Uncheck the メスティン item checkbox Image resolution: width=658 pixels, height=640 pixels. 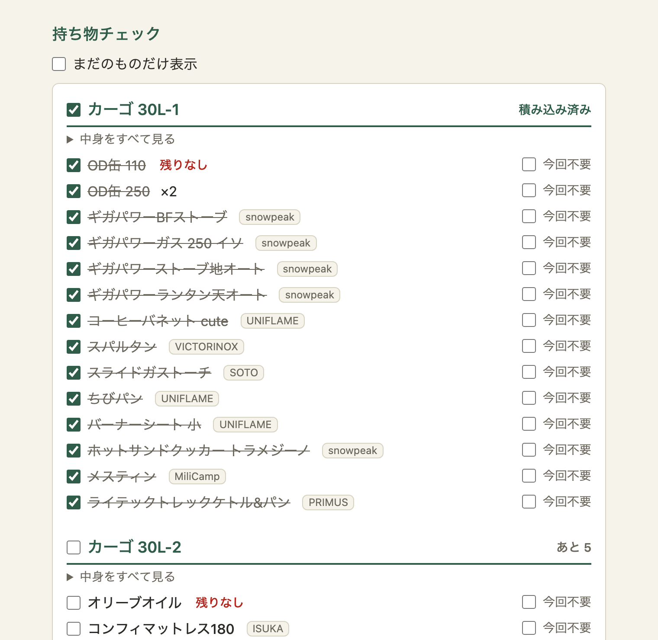[x=74, y=477]
